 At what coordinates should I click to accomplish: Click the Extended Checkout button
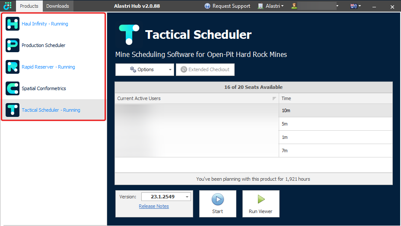point(205,69)
